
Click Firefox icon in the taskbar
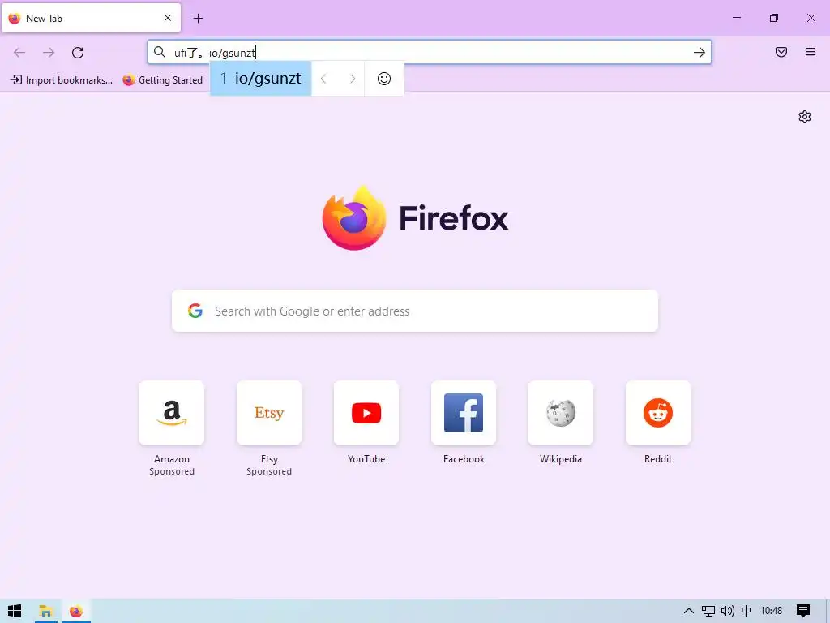pyautogui.click(x=76, y=611)
